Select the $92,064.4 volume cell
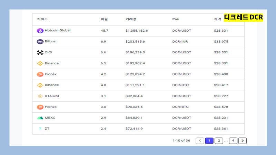 (134, 96)
